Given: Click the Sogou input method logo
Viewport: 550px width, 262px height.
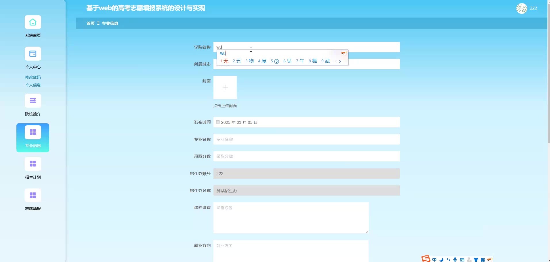Looking at the screenshot, I should [426, 259].
